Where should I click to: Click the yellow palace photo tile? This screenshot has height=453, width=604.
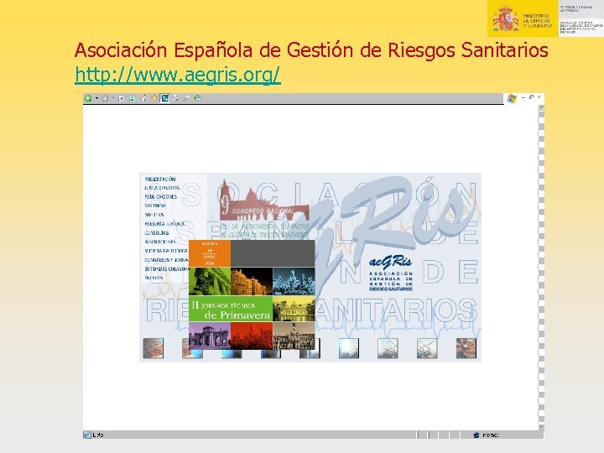click(x=294, y=309)
